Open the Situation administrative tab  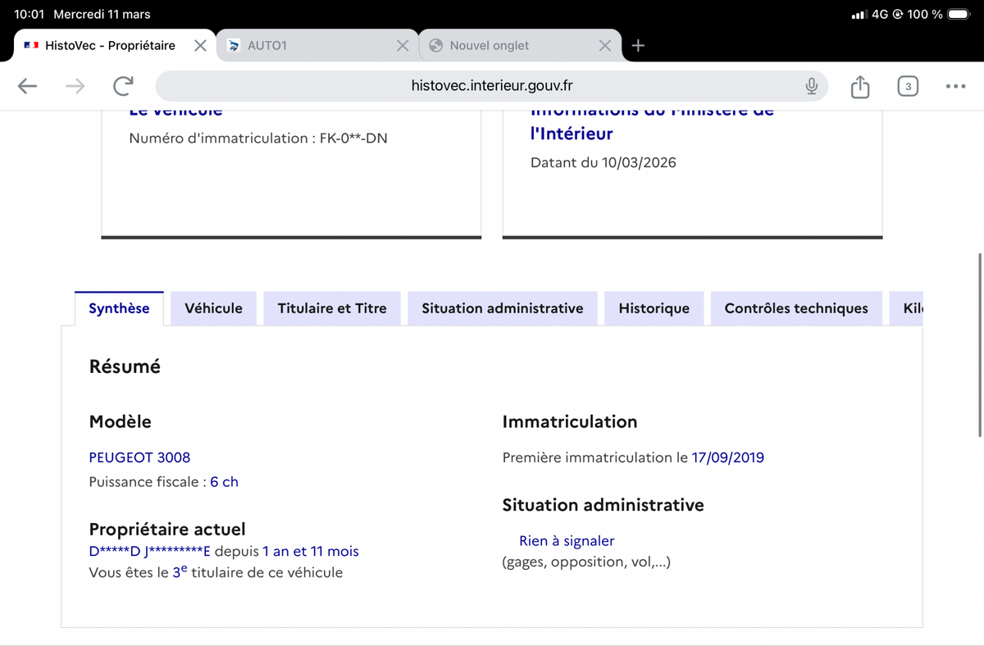point(503,308)
